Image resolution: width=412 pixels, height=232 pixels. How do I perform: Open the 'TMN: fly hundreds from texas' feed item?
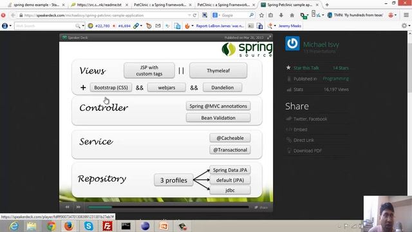click(x=355, y=15)
